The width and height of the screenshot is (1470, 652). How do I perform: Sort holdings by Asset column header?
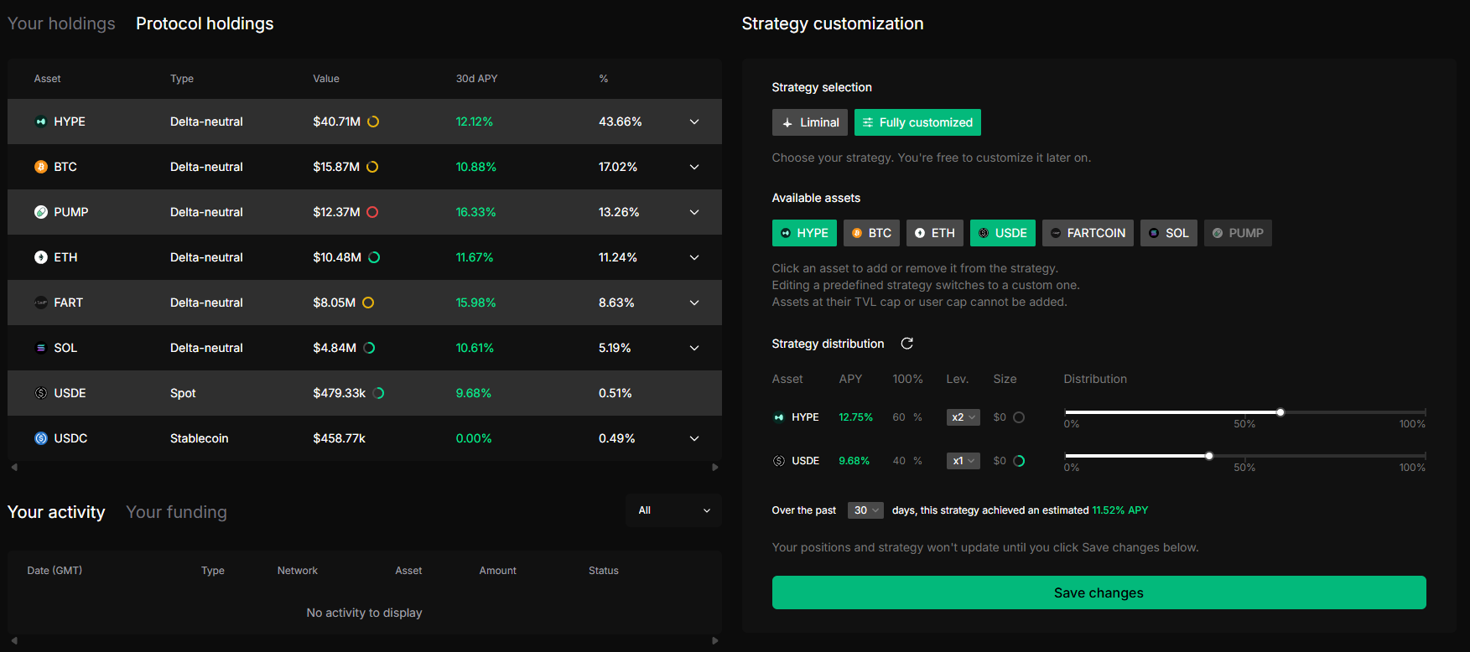[47, 79]
